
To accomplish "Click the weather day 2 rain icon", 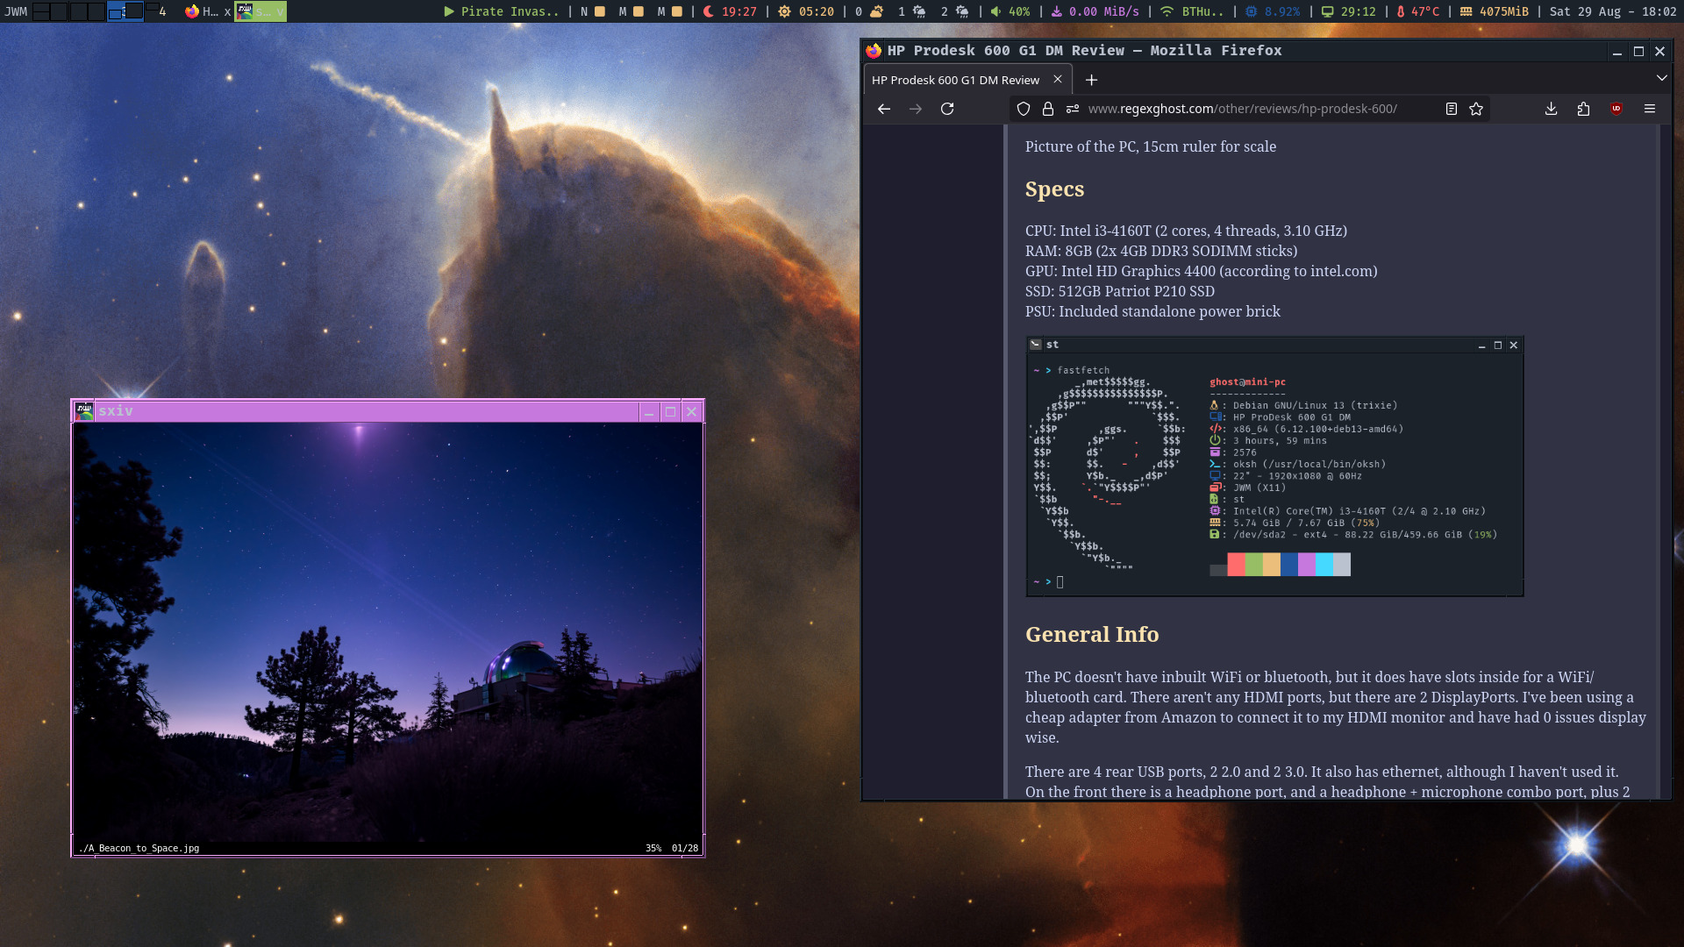I will point(962,11).
